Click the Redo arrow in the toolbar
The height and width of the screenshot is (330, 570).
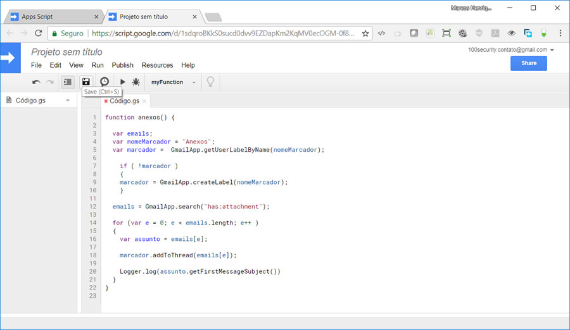[x=50, y=82]
